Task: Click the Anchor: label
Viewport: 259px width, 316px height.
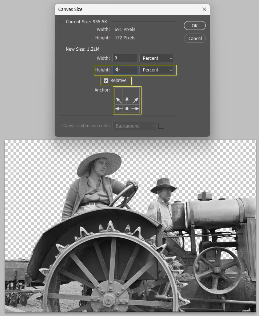Action: (102, 90)
